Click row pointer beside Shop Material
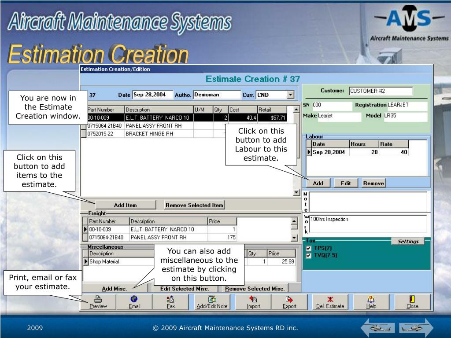This screenshot has width=451, height=338. coord(85,261)
